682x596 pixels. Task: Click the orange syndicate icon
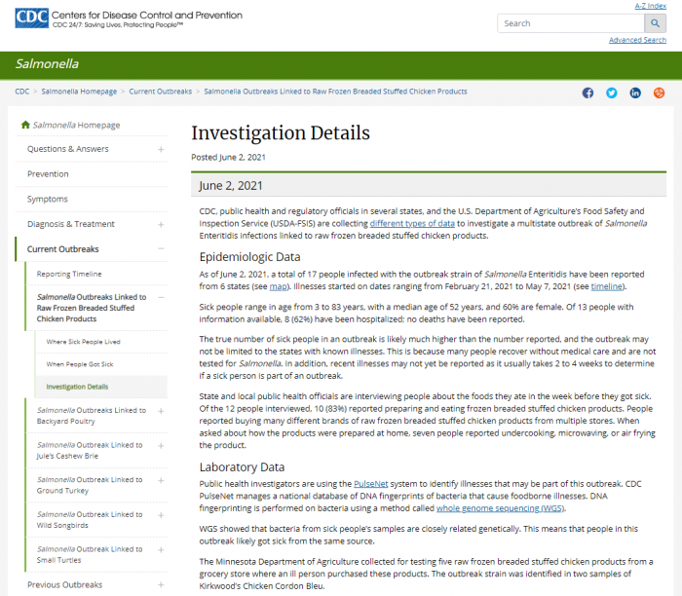pyautogui.click(x=659, y=93)
